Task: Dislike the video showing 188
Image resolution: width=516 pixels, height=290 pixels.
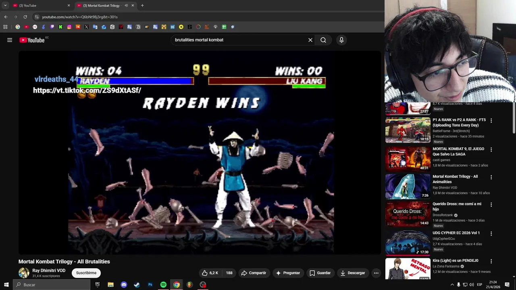Action: (x=229, y=273)
